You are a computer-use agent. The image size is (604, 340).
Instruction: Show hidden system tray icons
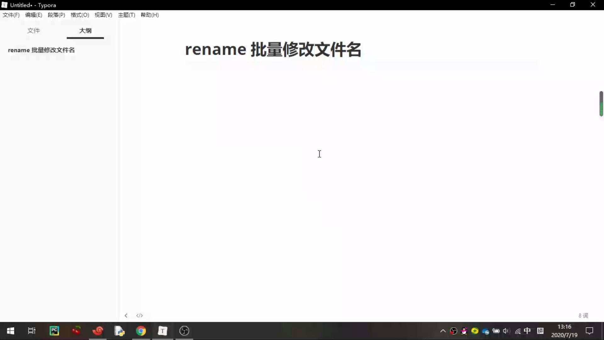point(443,331)
